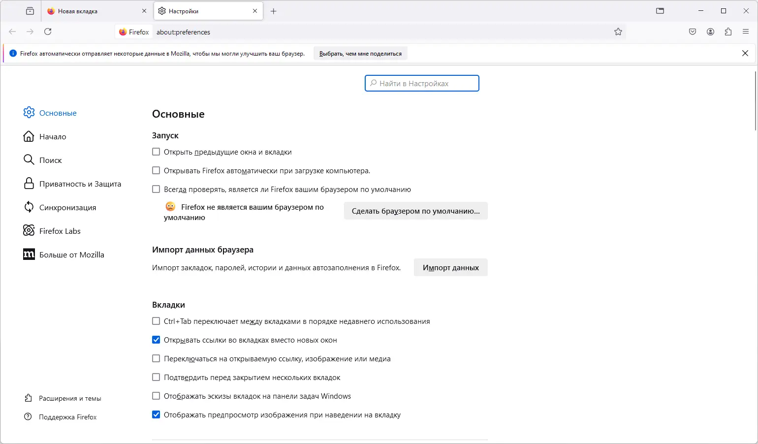Open "Приватность и Защита" settings section

pos(80,184)
